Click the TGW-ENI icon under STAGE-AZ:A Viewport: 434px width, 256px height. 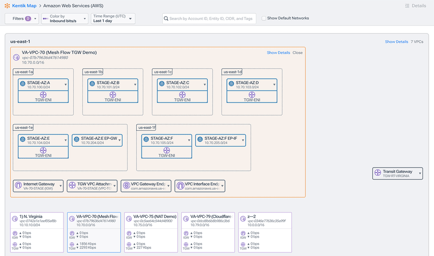43,95
